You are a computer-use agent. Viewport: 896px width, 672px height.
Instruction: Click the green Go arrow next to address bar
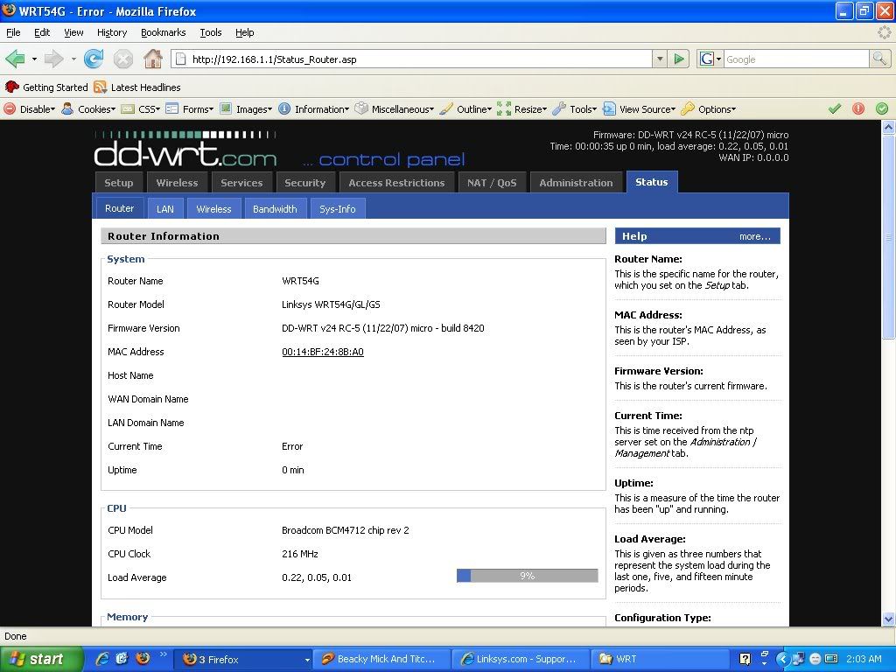pos(678,59)
